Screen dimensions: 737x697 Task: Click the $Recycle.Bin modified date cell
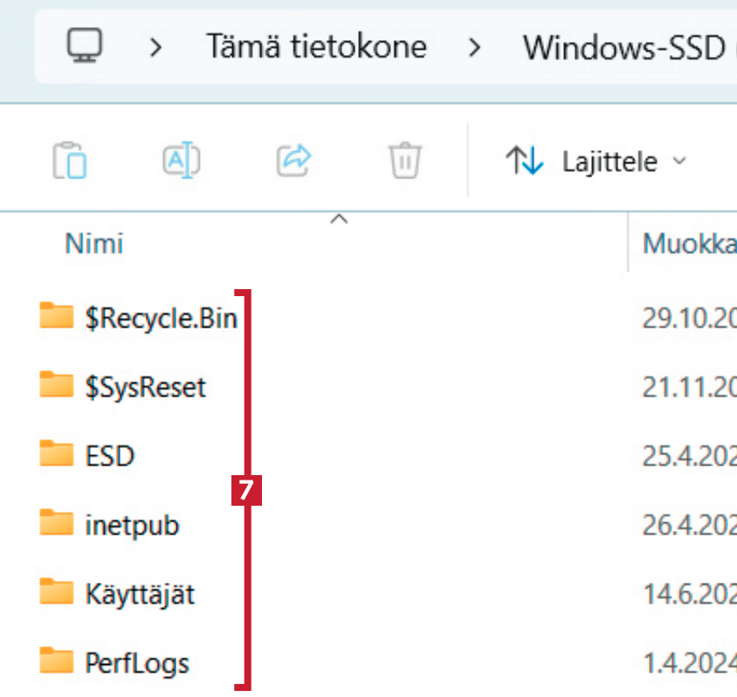690,317
